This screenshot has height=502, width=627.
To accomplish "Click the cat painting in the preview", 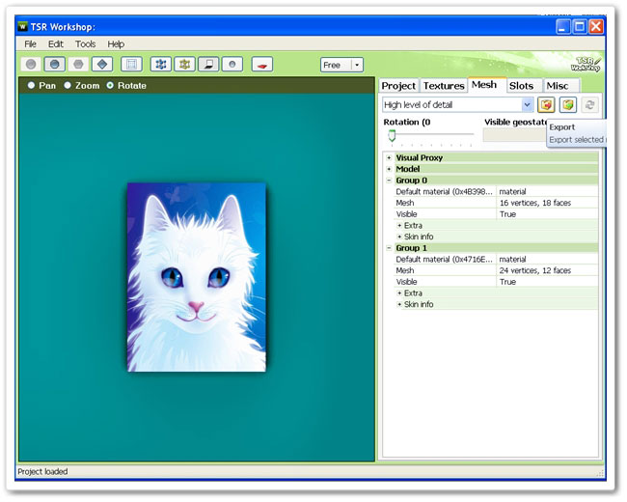I will point(196,277).
